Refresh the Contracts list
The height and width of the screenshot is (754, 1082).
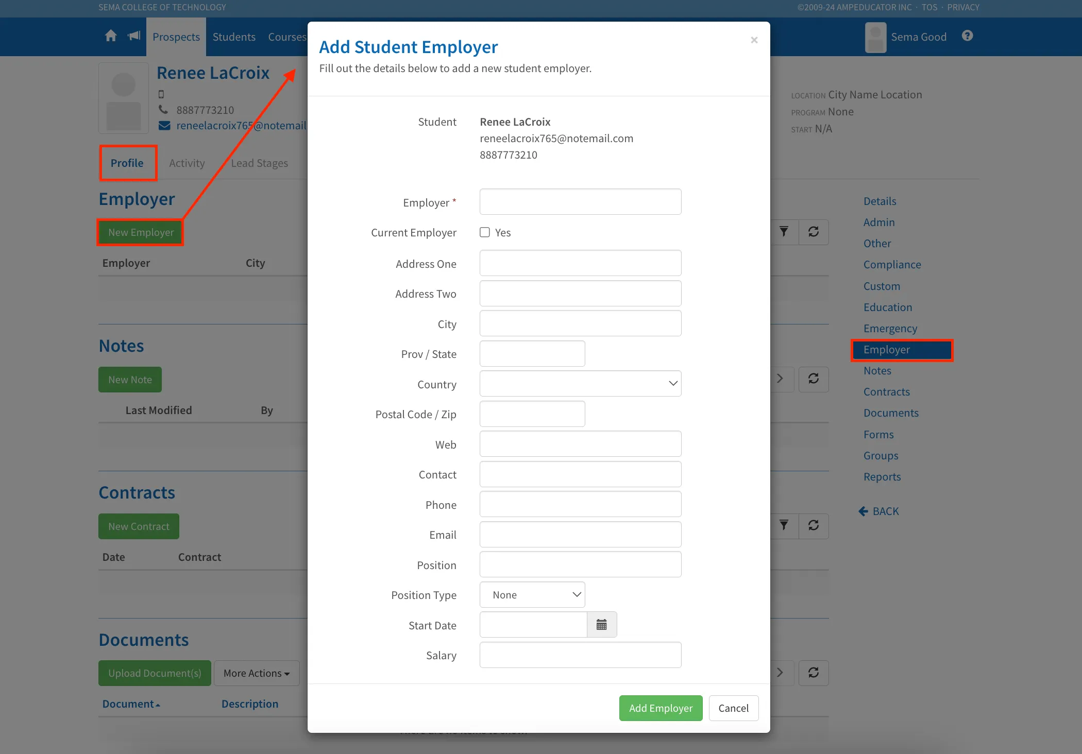[814, 526]
